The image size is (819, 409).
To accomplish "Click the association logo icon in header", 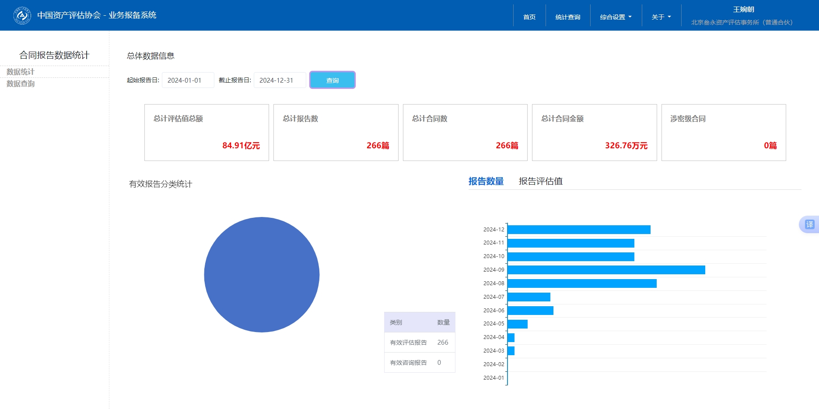I will 22,16.
